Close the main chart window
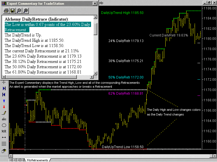The height and width of the screenshot is (162, 217). [x=214, y=3]
